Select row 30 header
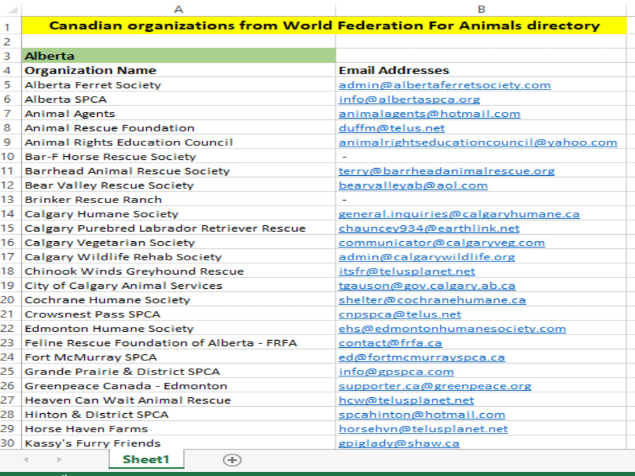635x476 pixels. click(7, 443)
